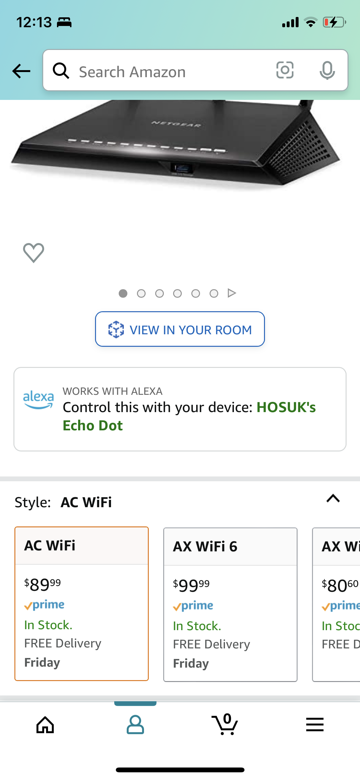
Task: Open camera search via the lens icon
Action: click(285, 70)
